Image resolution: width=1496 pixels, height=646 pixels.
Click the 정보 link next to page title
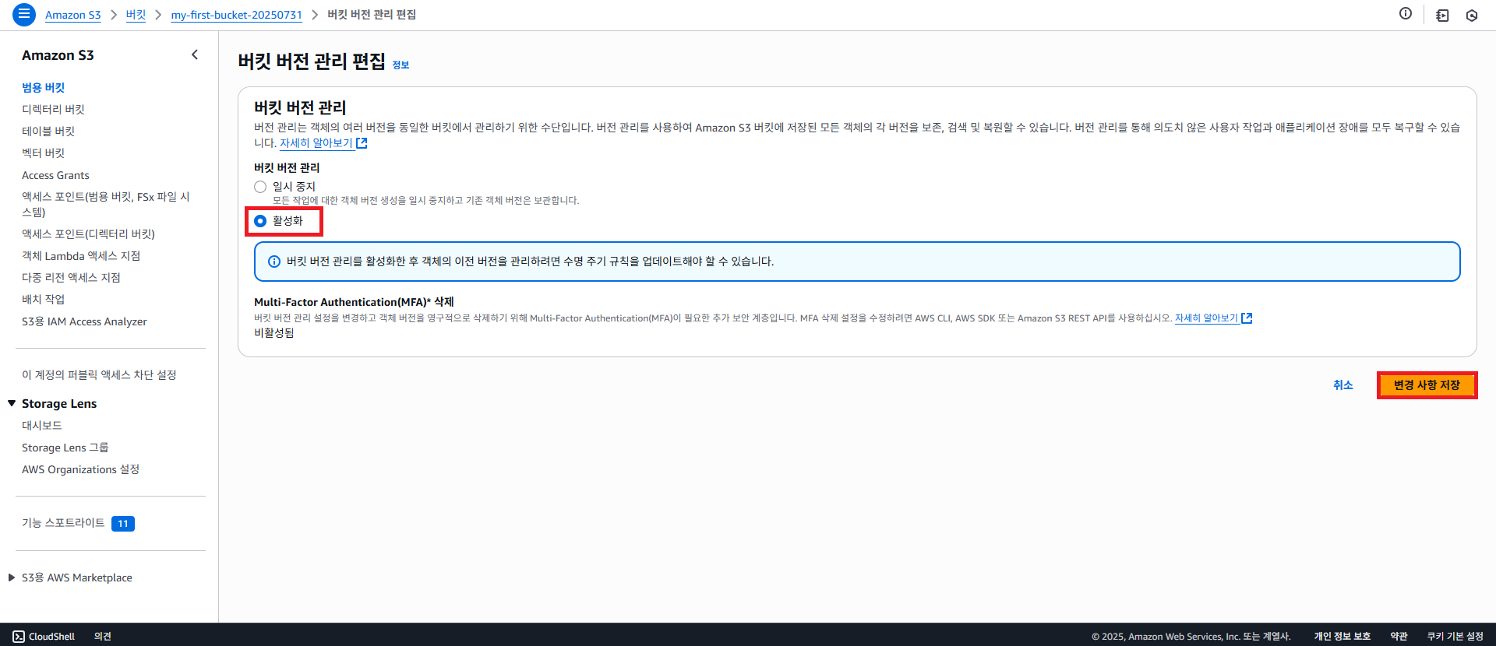click(400, 65)
